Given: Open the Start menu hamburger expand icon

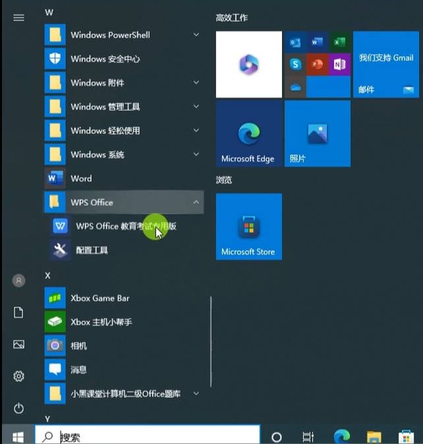Looking at the screenshot, I should [18, 18].
